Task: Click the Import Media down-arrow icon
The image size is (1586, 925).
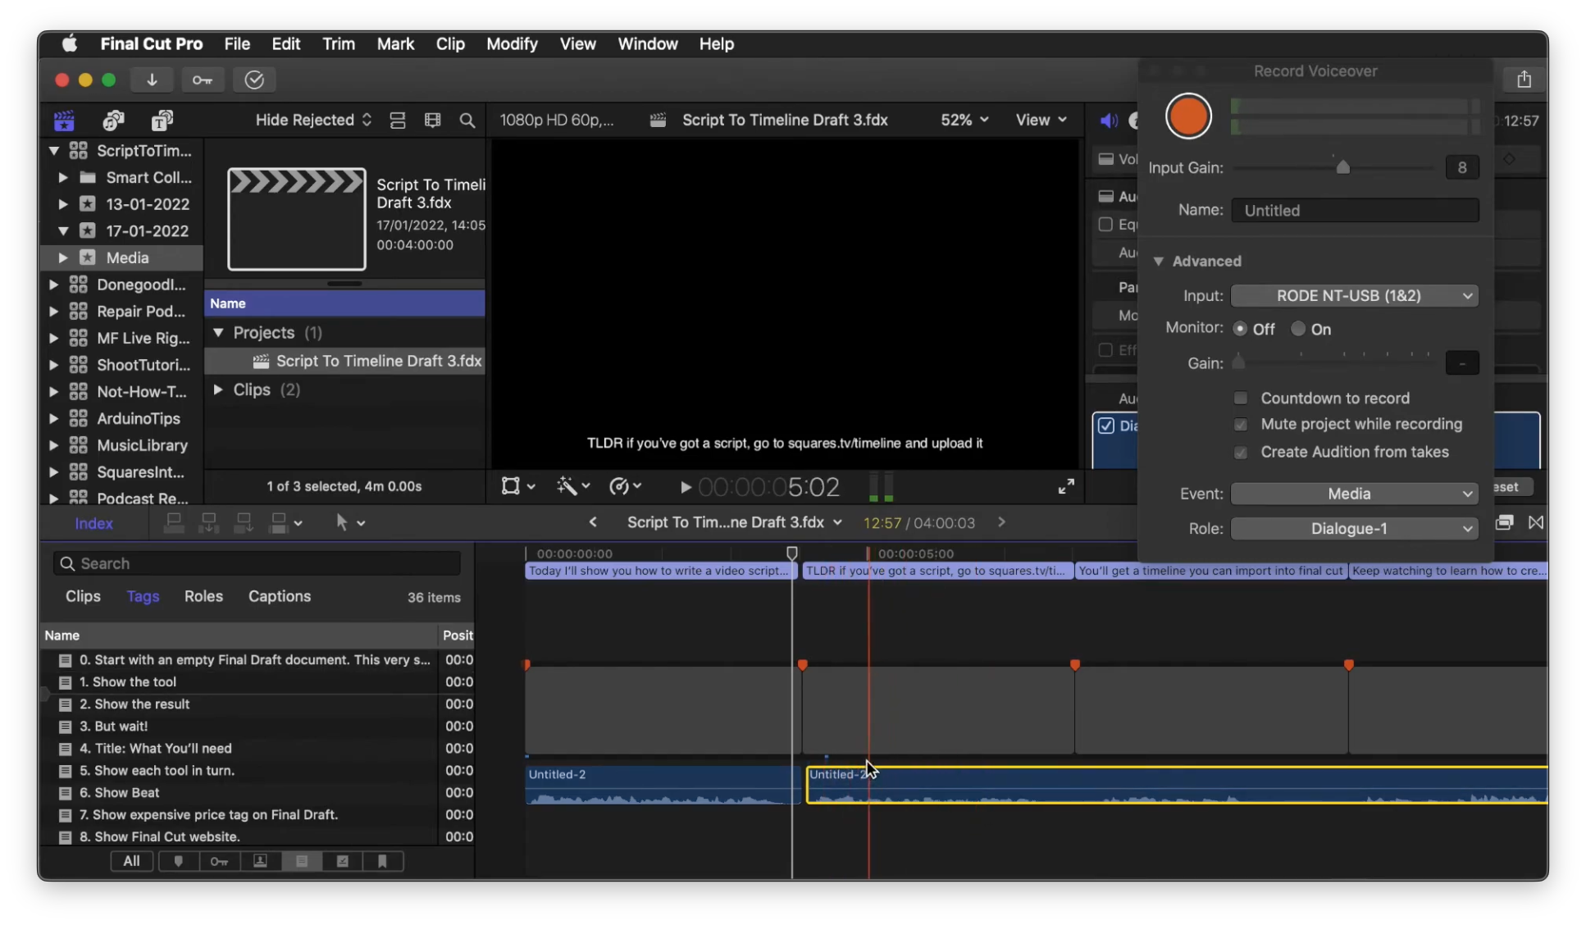Action: click(x=152, y=80)
